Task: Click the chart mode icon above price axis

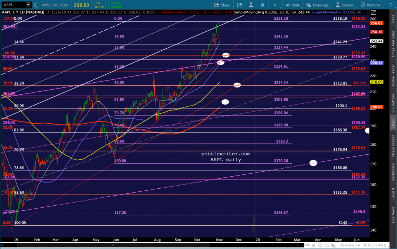Action: pos(373,13)
